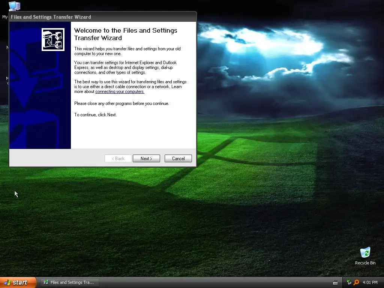Cancel the Files and Settings Transfer Wizard
Image resolution: width=384 pixels, height=288 pixels.
point(178,159)
